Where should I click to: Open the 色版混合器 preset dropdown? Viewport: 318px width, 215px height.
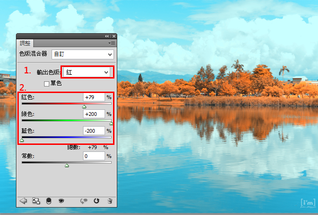(83, 54)
